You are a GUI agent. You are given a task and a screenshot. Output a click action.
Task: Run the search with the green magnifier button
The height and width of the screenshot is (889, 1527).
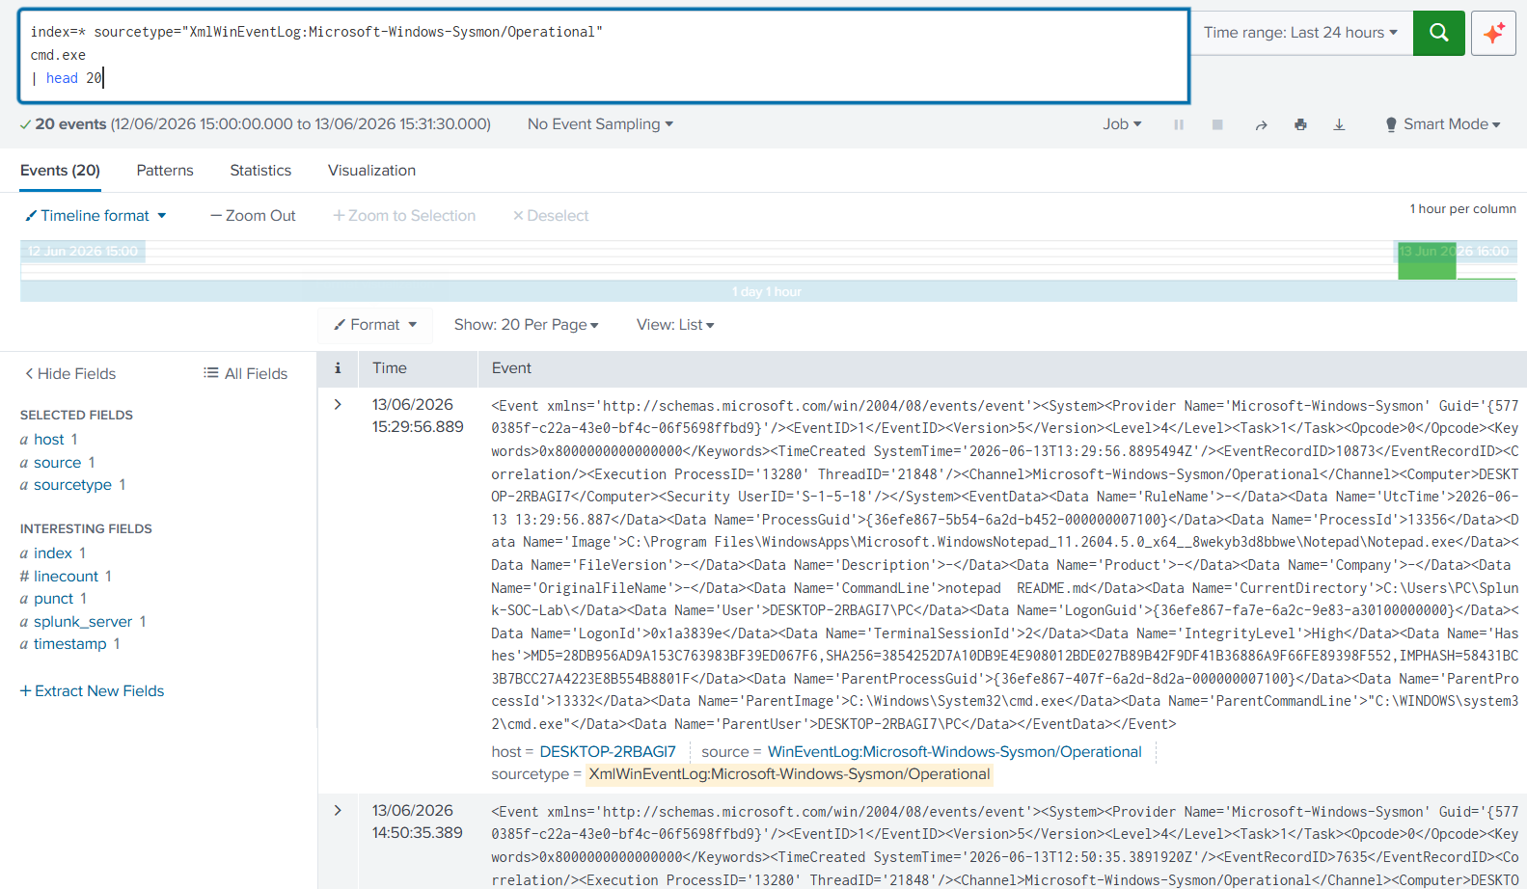click(x=1438, y=33)
